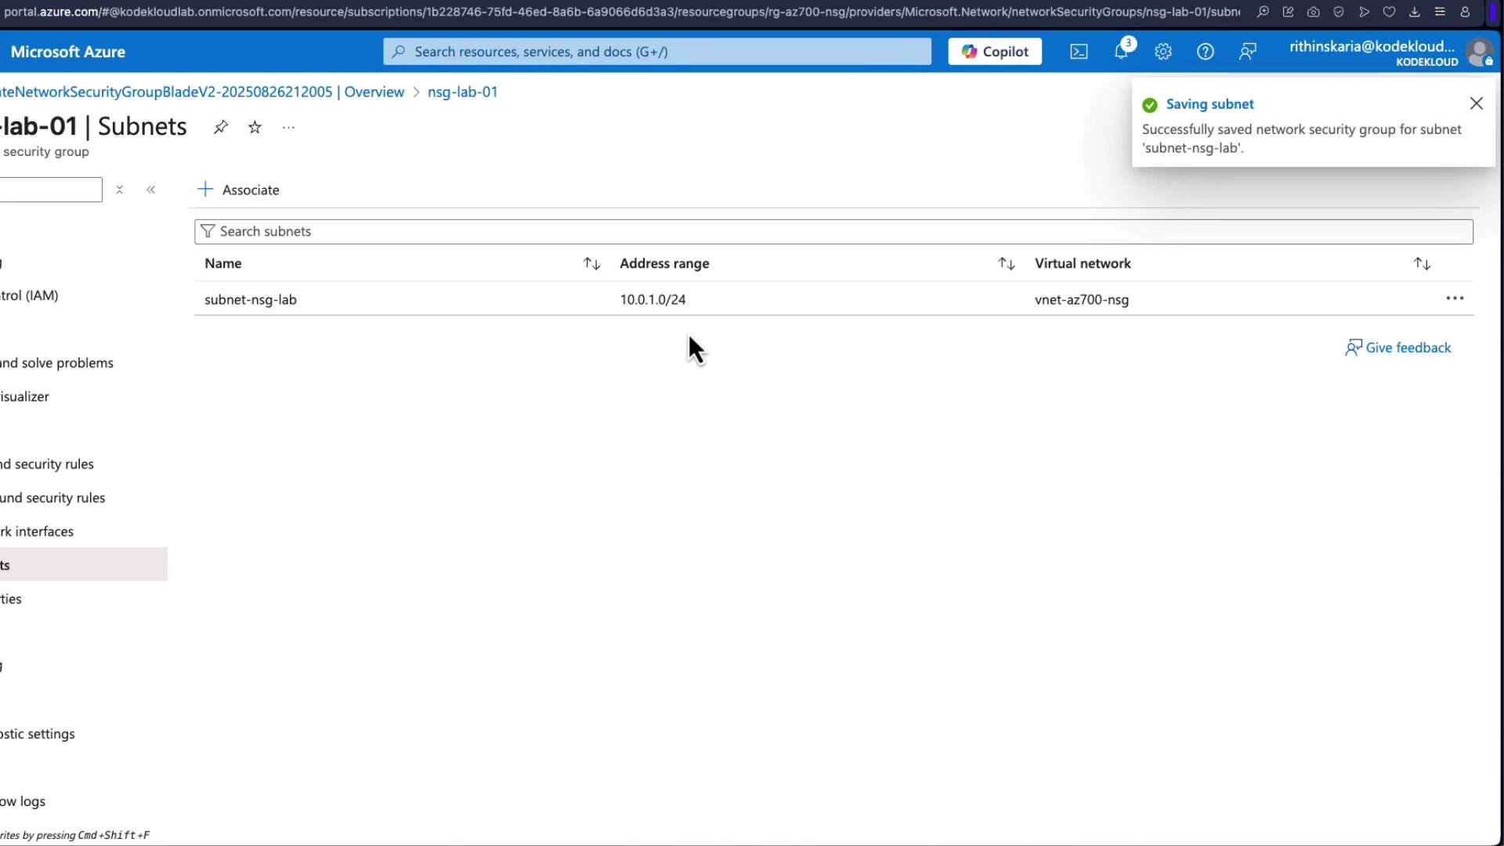Open Outbound security rules menu item
1504x846 pixels.
(x=84, y=497)
